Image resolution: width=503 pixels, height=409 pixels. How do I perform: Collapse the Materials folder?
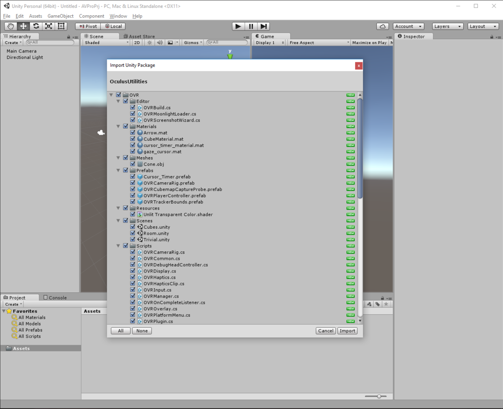coord(118,126)
